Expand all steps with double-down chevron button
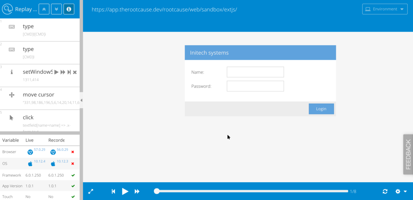The image size is (413, 200). (56, 9)
